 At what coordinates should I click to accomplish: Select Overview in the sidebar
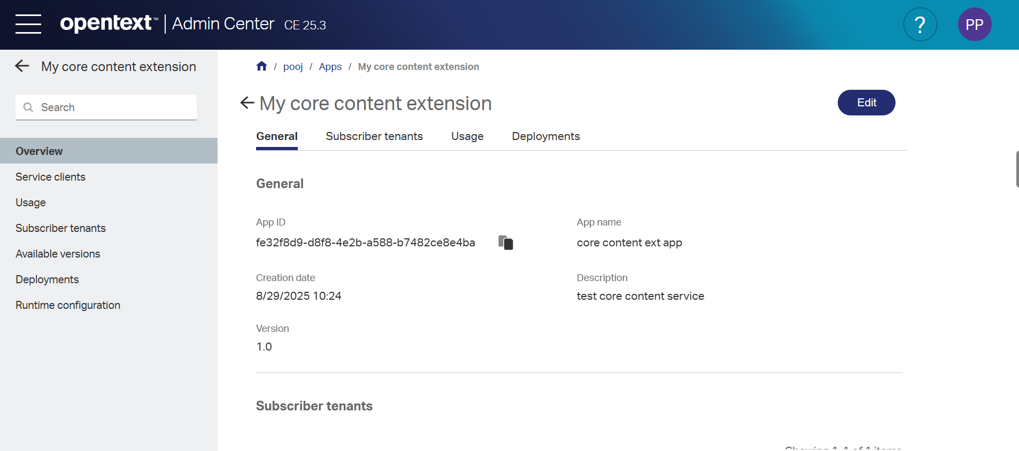click(x=109, y=151)
